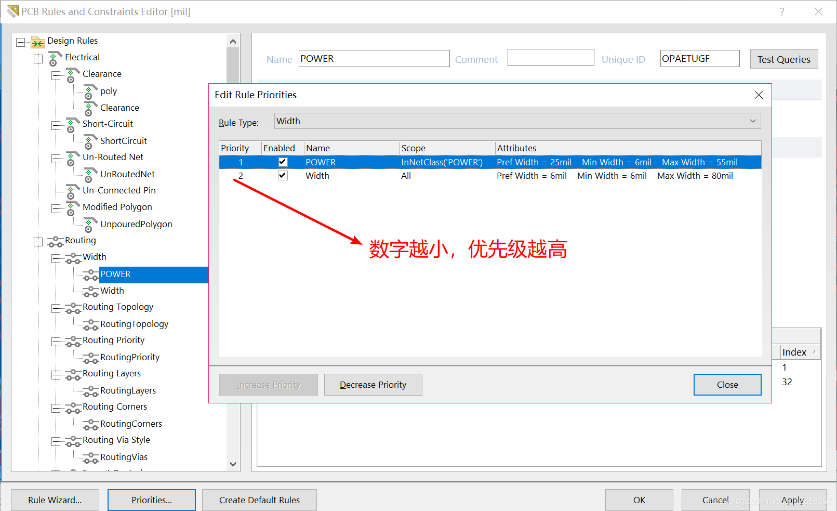Click the poly clearance rule icon
Viewport: 837px width, 511px height.
pos(90,92)
